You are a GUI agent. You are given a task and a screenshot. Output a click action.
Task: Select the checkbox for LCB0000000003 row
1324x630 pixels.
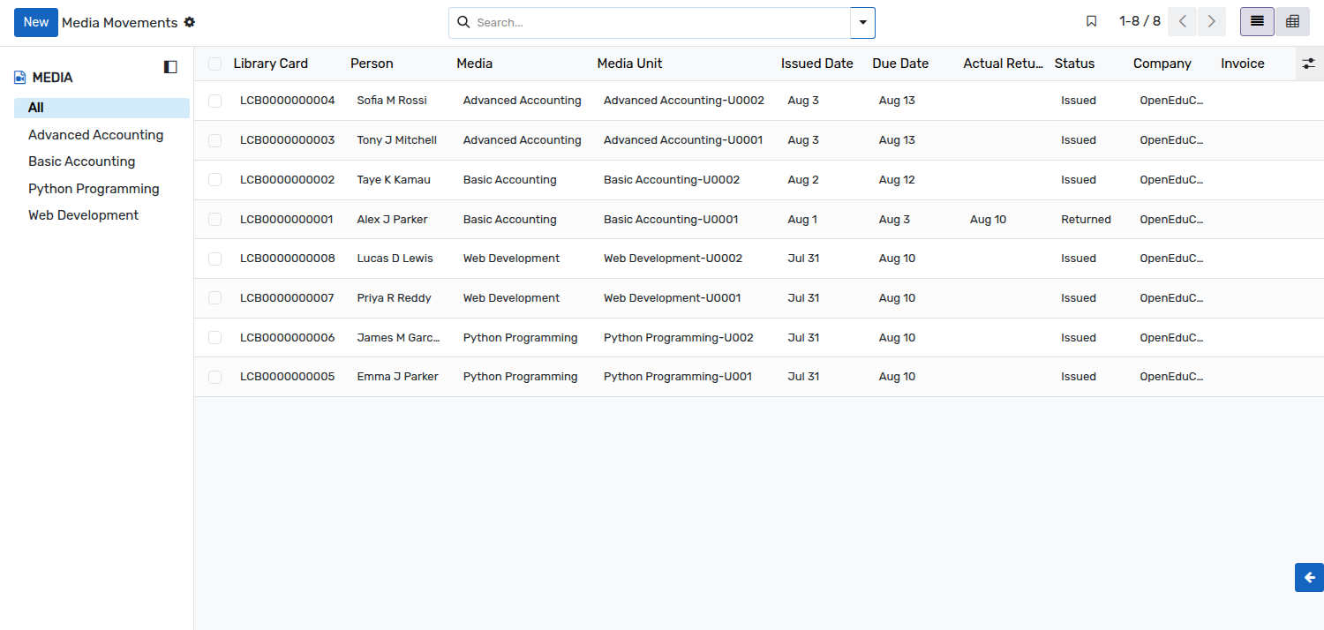pos(215,140)
